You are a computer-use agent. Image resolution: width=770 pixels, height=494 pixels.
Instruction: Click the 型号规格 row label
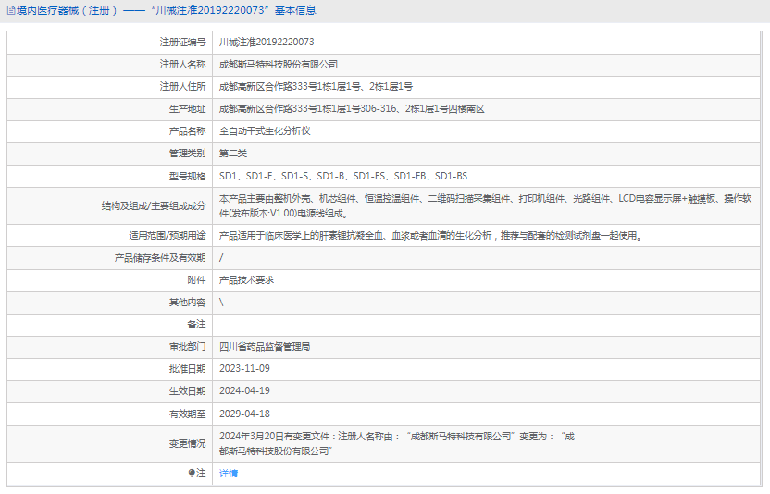tap(188, 176)
